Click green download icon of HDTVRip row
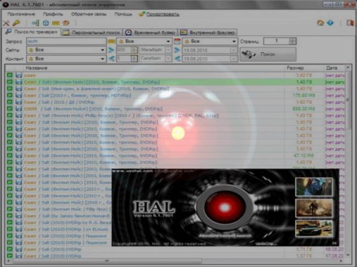357x267 pixels. point(9,95)
